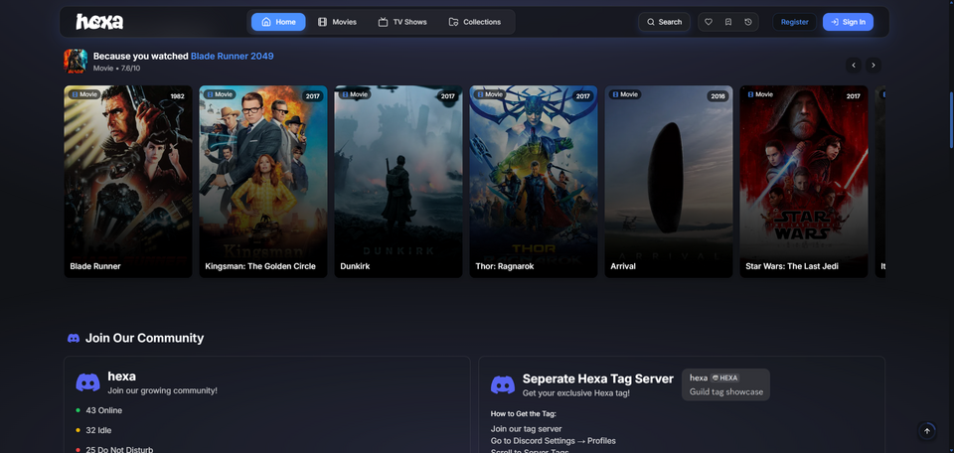Viewport: 954px width, 453px height.
Task: Click the Seperate Hexa Tag Server Discord logo
Action: tap(503, 384)
